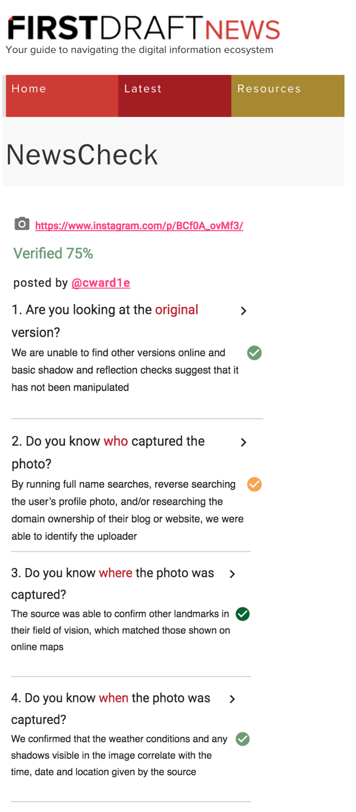
Task: Click the NewsCheck page heading
Action: (x=82, y=155)
